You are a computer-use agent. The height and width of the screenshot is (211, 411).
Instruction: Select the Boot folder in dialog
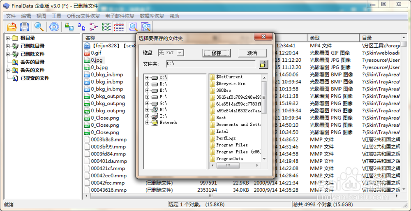pos(221,118)
